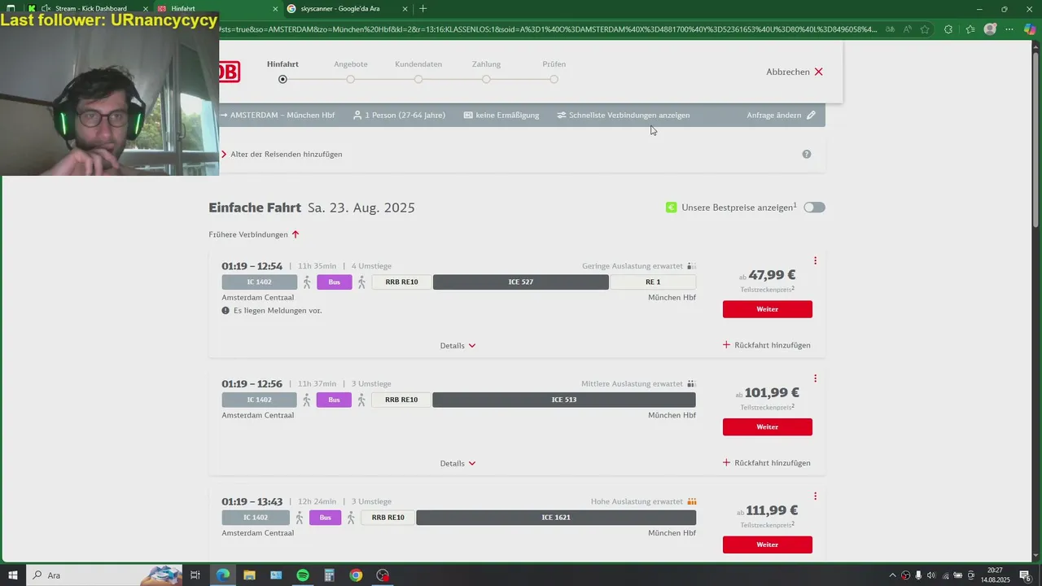1042x586 pixels.
Task: Open notification center in taskbar
Action: [1025, 575]
